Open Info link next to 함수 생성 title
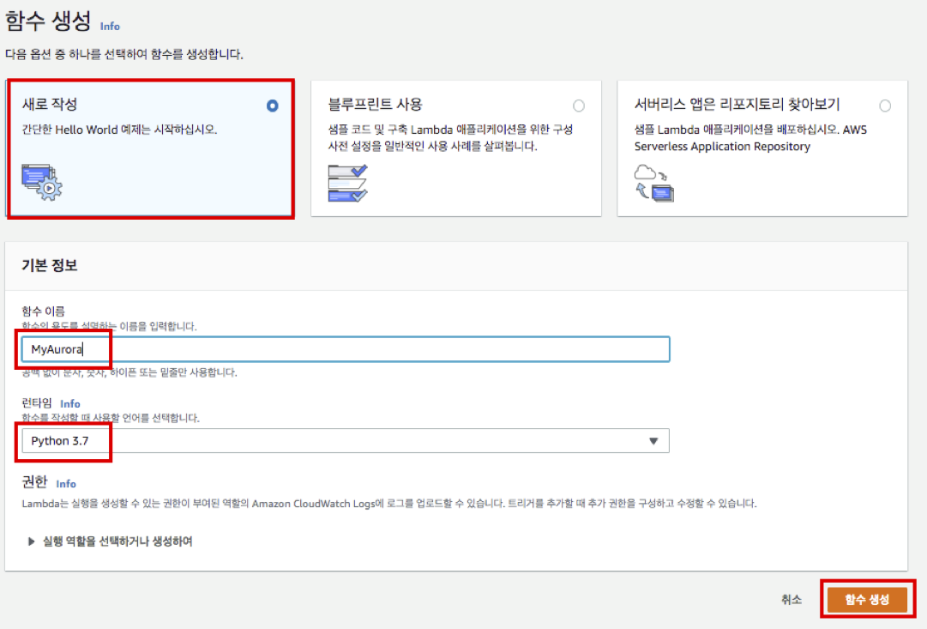This screenshot has width=927, height=629. tap(110, 27)
